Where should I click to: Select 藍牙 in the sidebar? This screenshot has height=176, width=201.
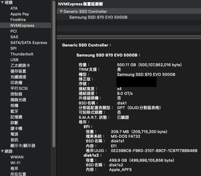(x=14, y=111)
